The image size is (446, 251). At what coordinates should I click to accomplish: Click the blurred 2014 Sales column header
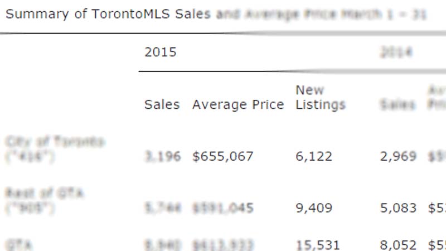(x=397, y=104)
